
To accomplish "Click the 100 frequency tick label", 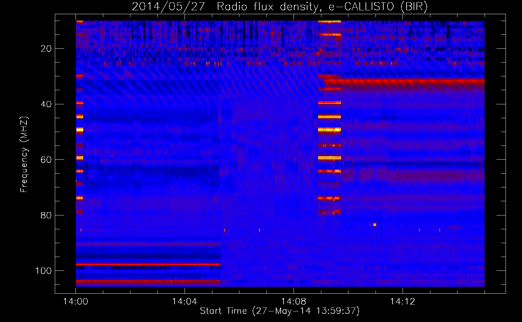I will click(44, 271).
